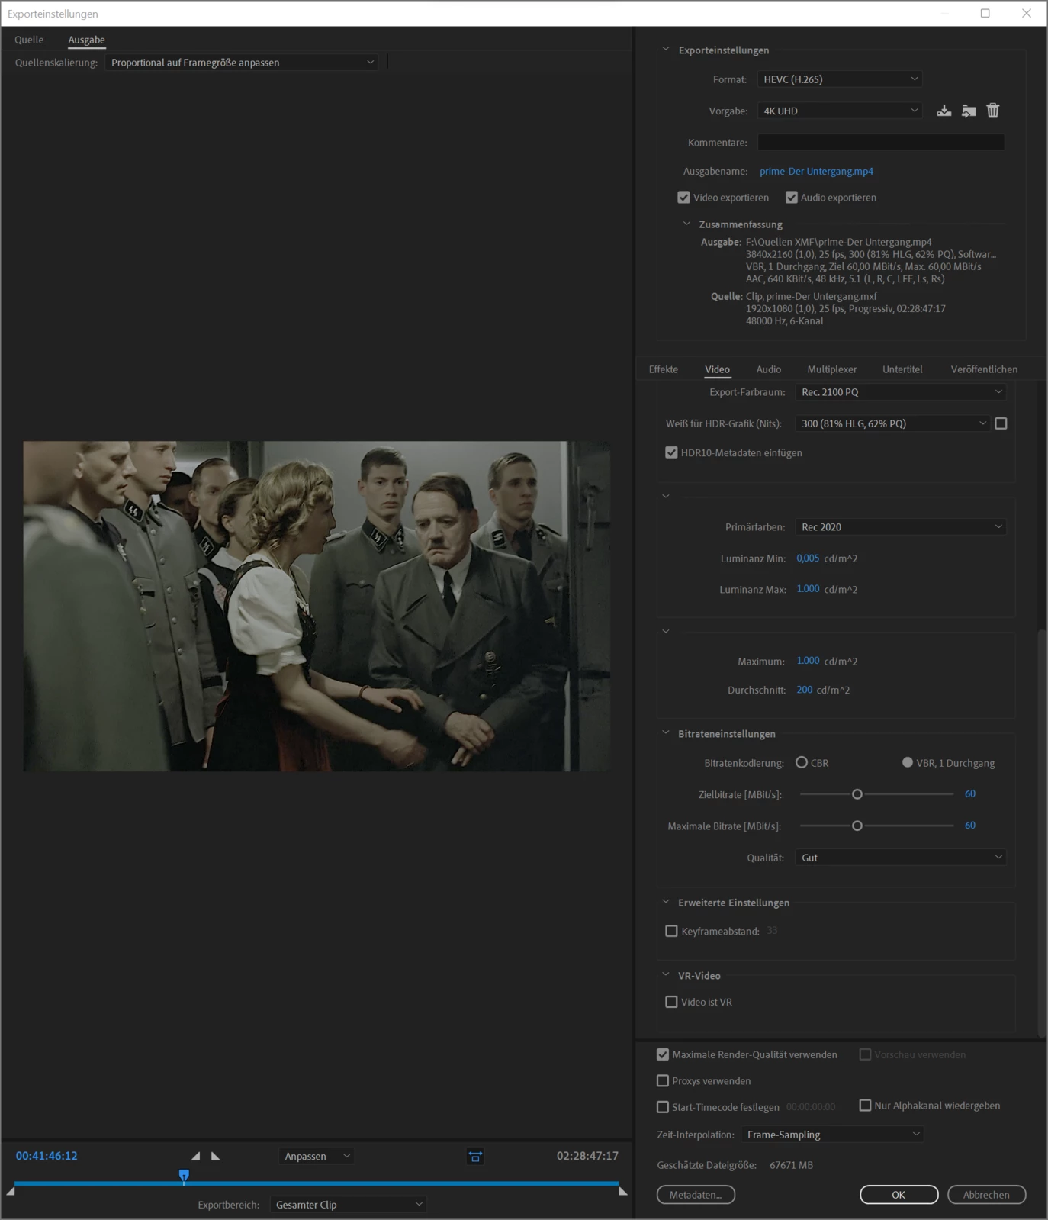Uncheck Audio exportieren
1048x1220 pixels.
click(x=792, y=198)
